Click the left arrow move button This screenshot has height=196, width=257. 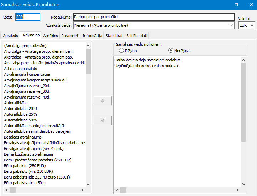coord(103,120)
